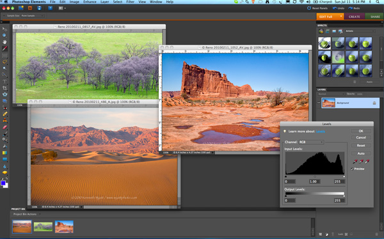
Task: Select the Smart Brush tool
Action: pos(4,140)
